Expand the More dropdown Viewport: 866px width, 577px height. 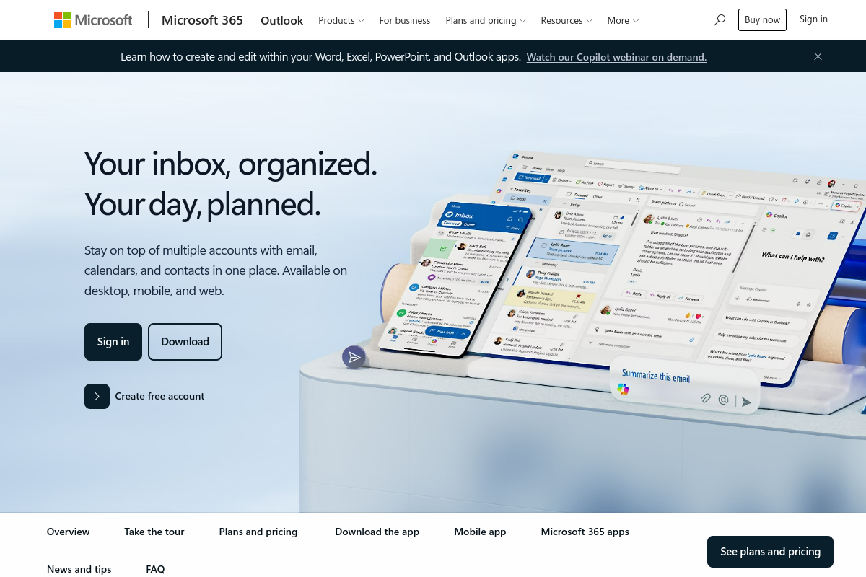[x=623, y=20]
